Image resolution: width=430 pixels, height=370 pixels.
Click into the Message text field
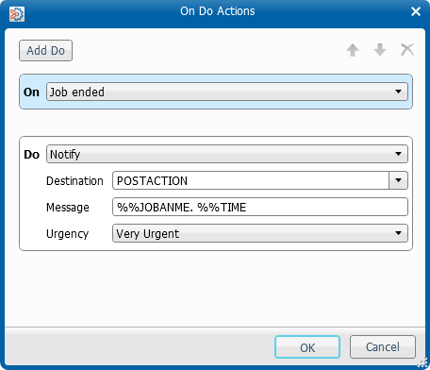click(260, 207)
